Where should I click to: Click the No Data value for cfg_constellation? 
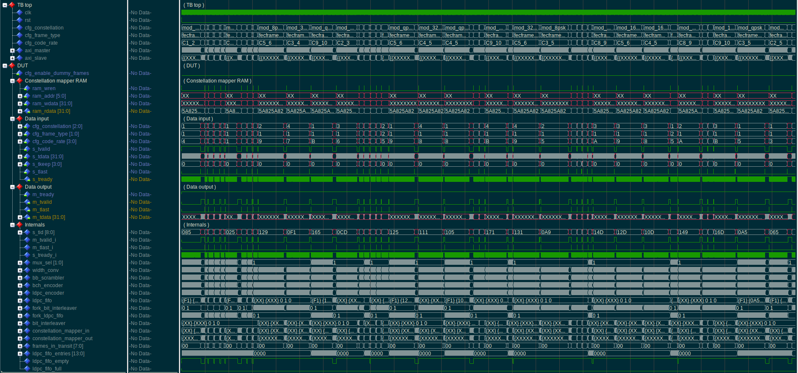click(x=140, y=28)
